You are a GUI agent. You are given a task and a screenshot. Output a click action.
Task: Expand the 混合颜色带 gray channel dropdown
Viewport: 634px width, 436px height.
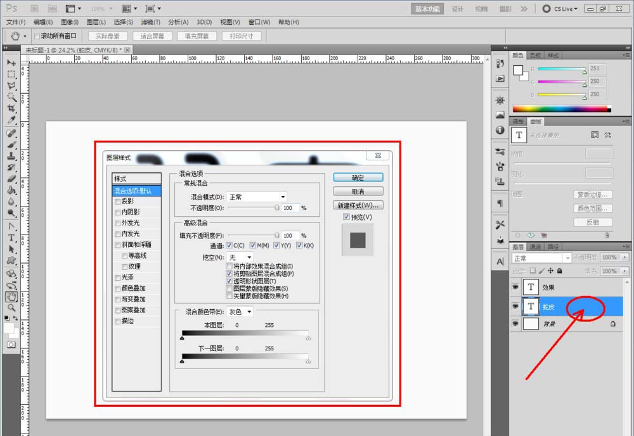coord(240,312)
